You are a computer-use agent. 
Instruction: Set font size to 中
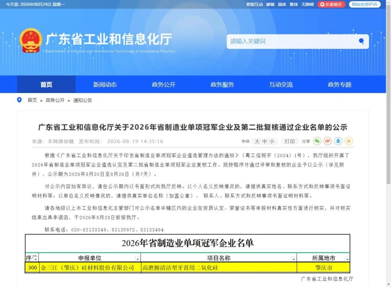pyautogui.click(x=265, y=141)
